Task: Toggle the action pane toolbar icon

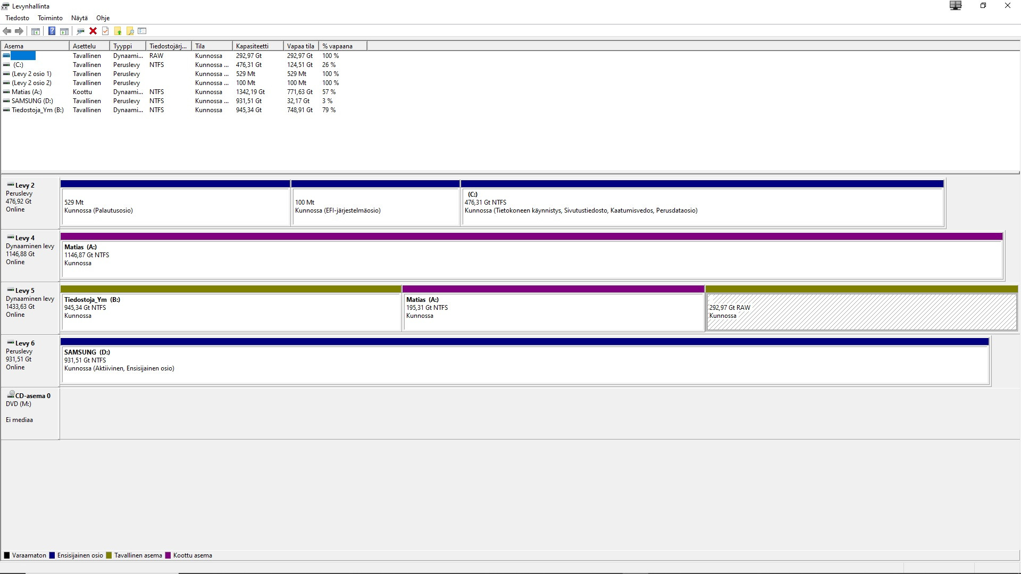Action: pyautogui.click(x=64, y=31)
